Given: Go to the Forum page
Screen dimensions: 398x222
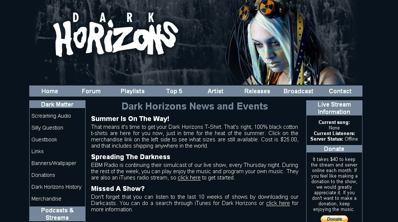Looking at the screenshot, I should pos(91,91).
